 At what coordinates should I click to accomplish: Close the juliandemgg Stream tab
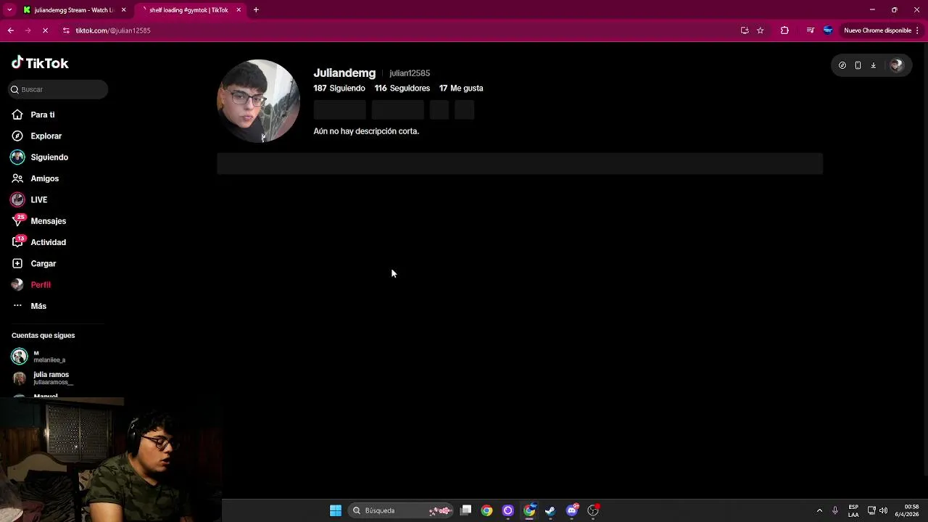(123, 10)
